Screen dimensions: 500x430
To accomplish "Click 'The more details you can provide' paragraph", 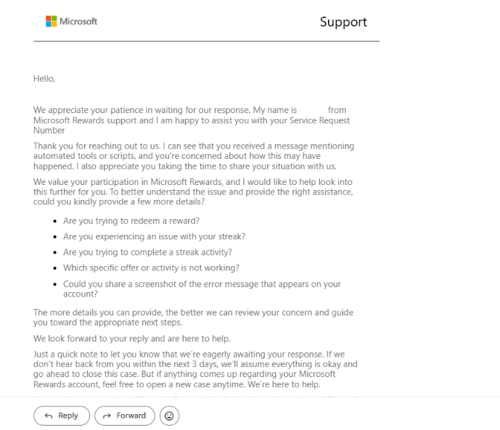I will 193,318.
